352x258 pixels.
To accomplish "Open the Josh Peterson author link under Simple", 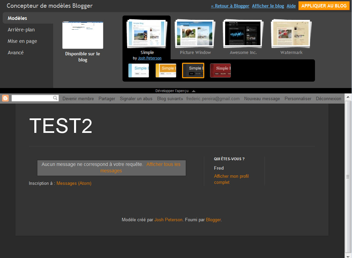I will (149, 58).
